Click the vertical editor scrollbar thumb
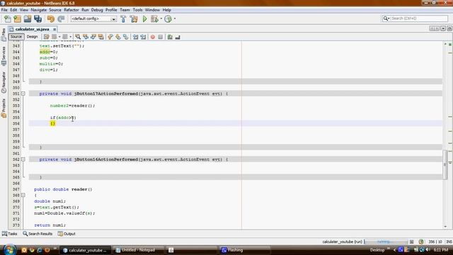The width and height of the screenshot is (453, 255). pyautogui.click(x=445, y=164)
